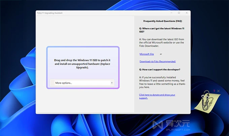Click the answer mentioning Fido Downloader
This screenshot has height=136, width=229.
click(x=162, y=43)
